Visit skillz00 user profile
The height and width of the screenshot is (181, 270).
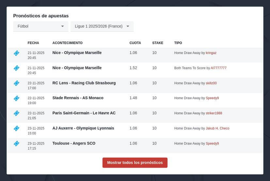pyautogui.click(x=211, y=83)
